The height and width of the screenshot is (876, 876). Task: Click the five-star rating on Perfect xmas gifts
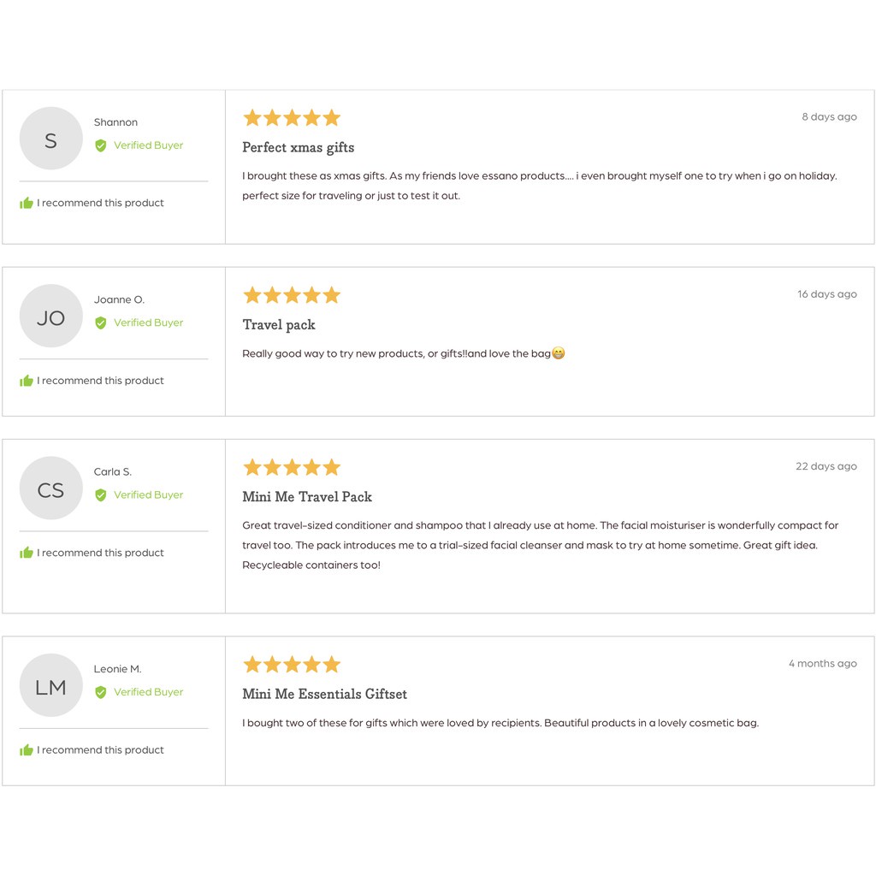click(292, 118)
